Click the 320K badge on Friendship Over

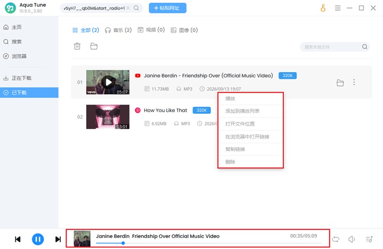click(288, 76)
